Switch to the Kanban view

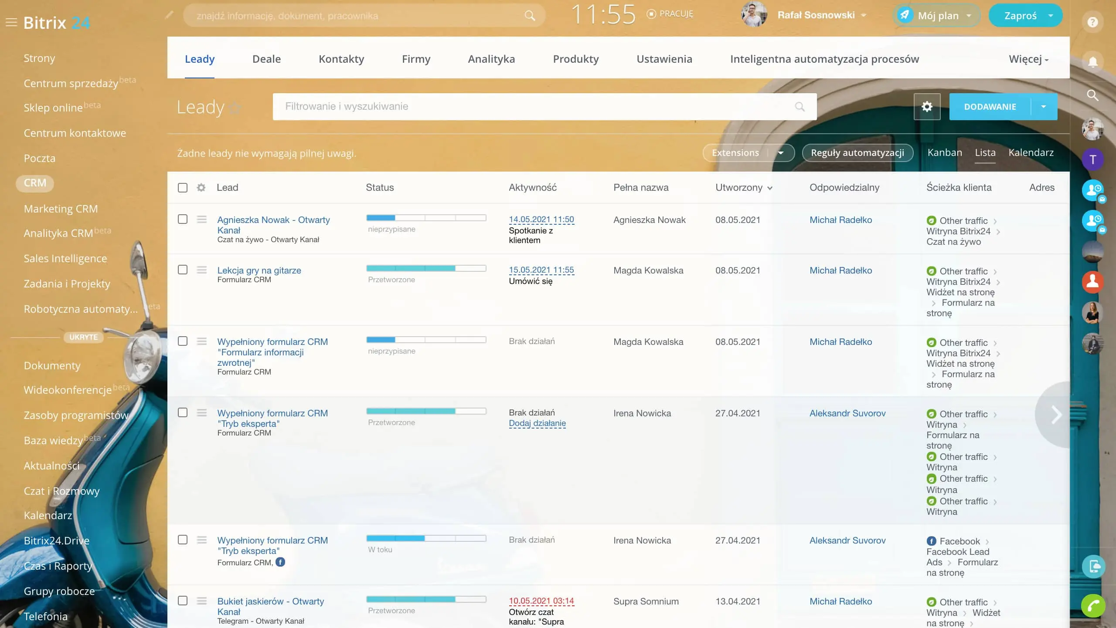coord(944,152)
